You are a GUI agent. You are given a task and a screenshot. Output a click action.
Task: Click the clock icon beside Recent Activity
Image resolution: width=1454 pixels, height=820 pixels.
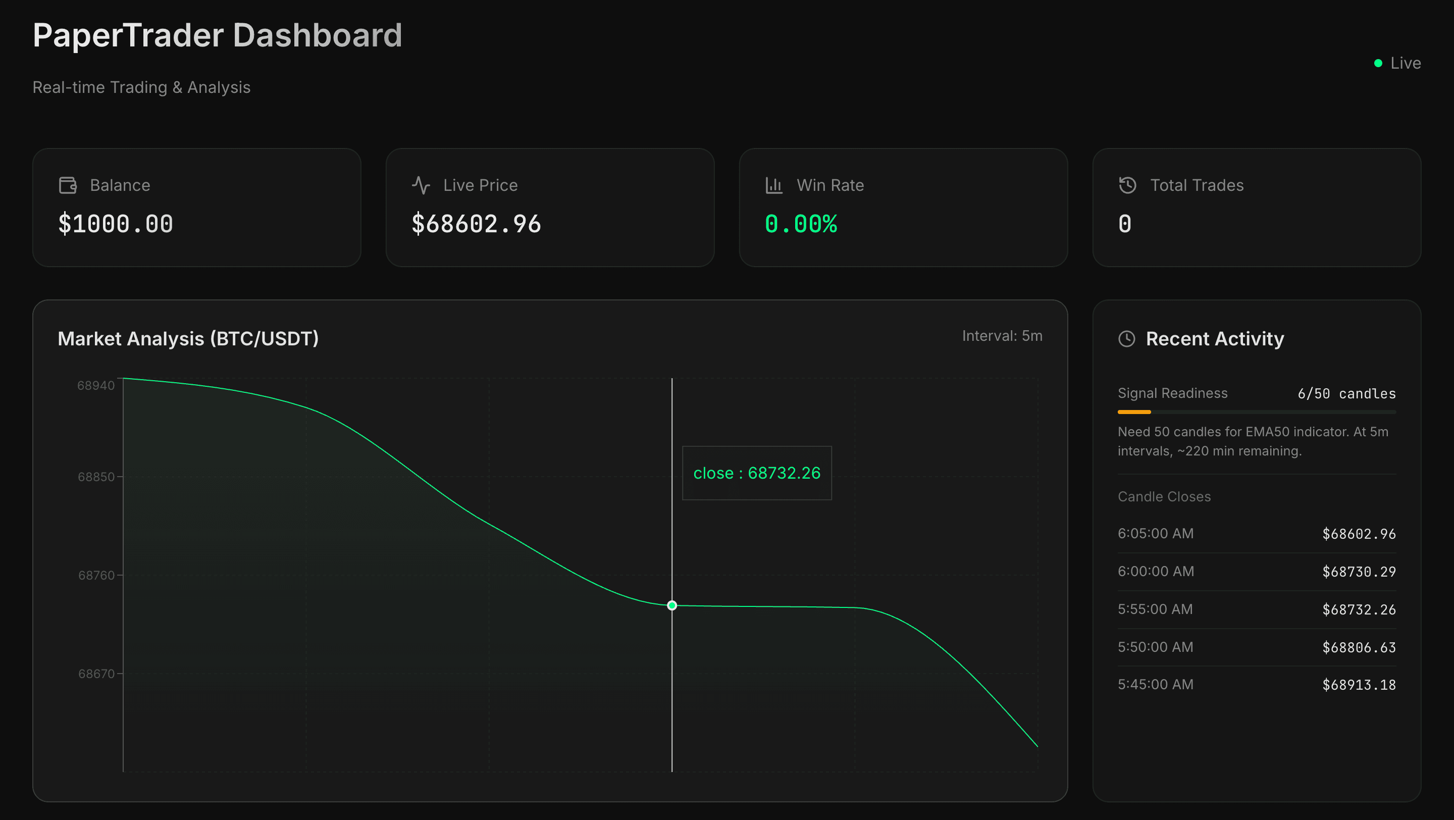(x=1127, y=339)
